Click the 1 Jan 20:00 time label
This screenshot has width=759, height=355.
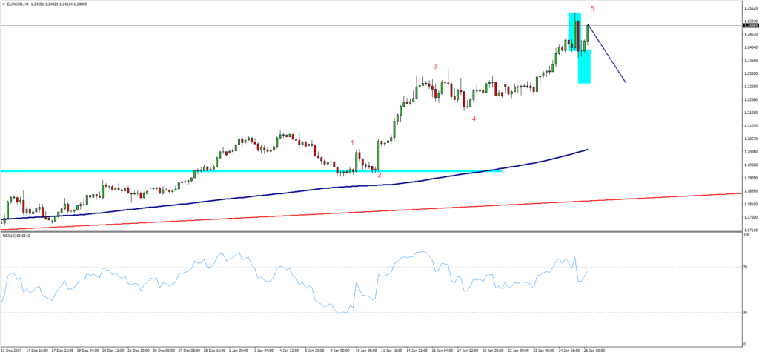(239, 350)
